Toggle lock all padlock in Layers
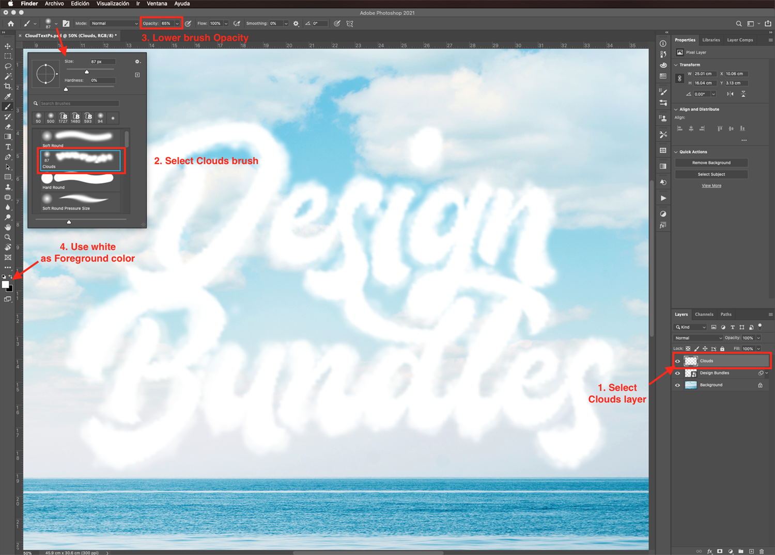The width and height of the screenshot is (775, 555). [722, 349]
